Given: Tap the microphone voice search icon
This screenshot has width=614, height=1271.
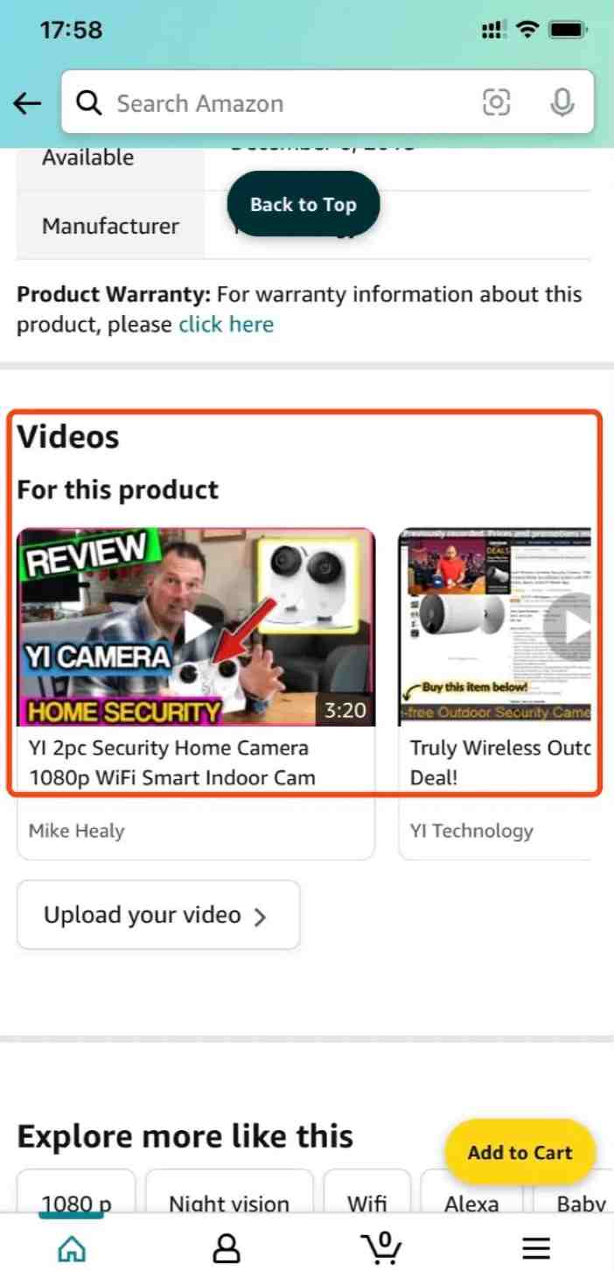Looking at the screenshot, I should pos(562,103).
